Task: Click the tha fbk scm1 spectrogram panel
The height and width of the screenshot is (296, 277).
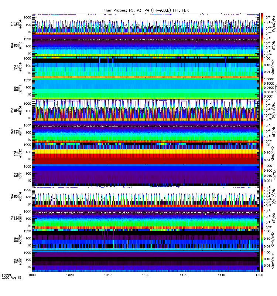Action: (x=146, y=89)
